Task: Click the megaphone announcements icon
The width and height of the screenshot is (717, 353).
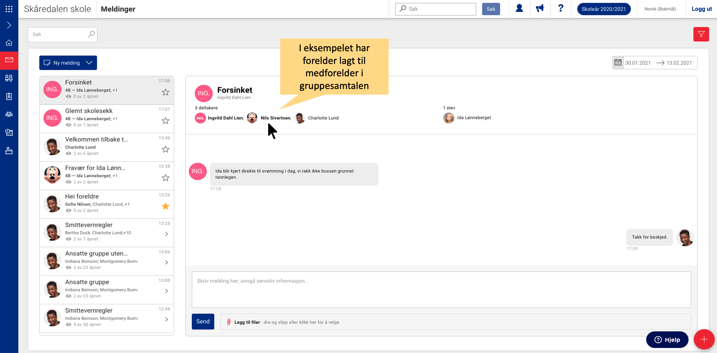Action: [540, 9]
